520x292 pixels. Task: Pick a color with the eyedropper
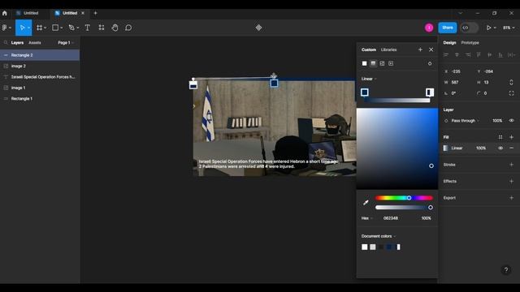[366, 202]
